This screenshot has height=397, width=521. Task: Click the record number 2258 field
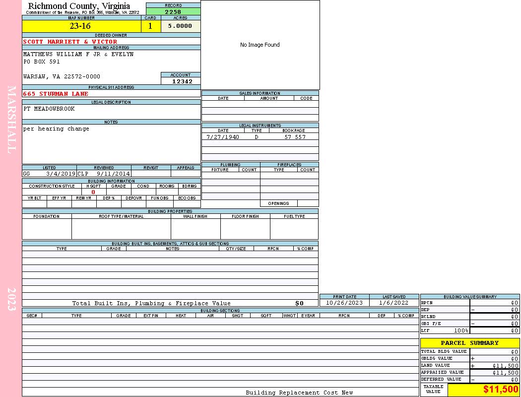pos(173,12)
